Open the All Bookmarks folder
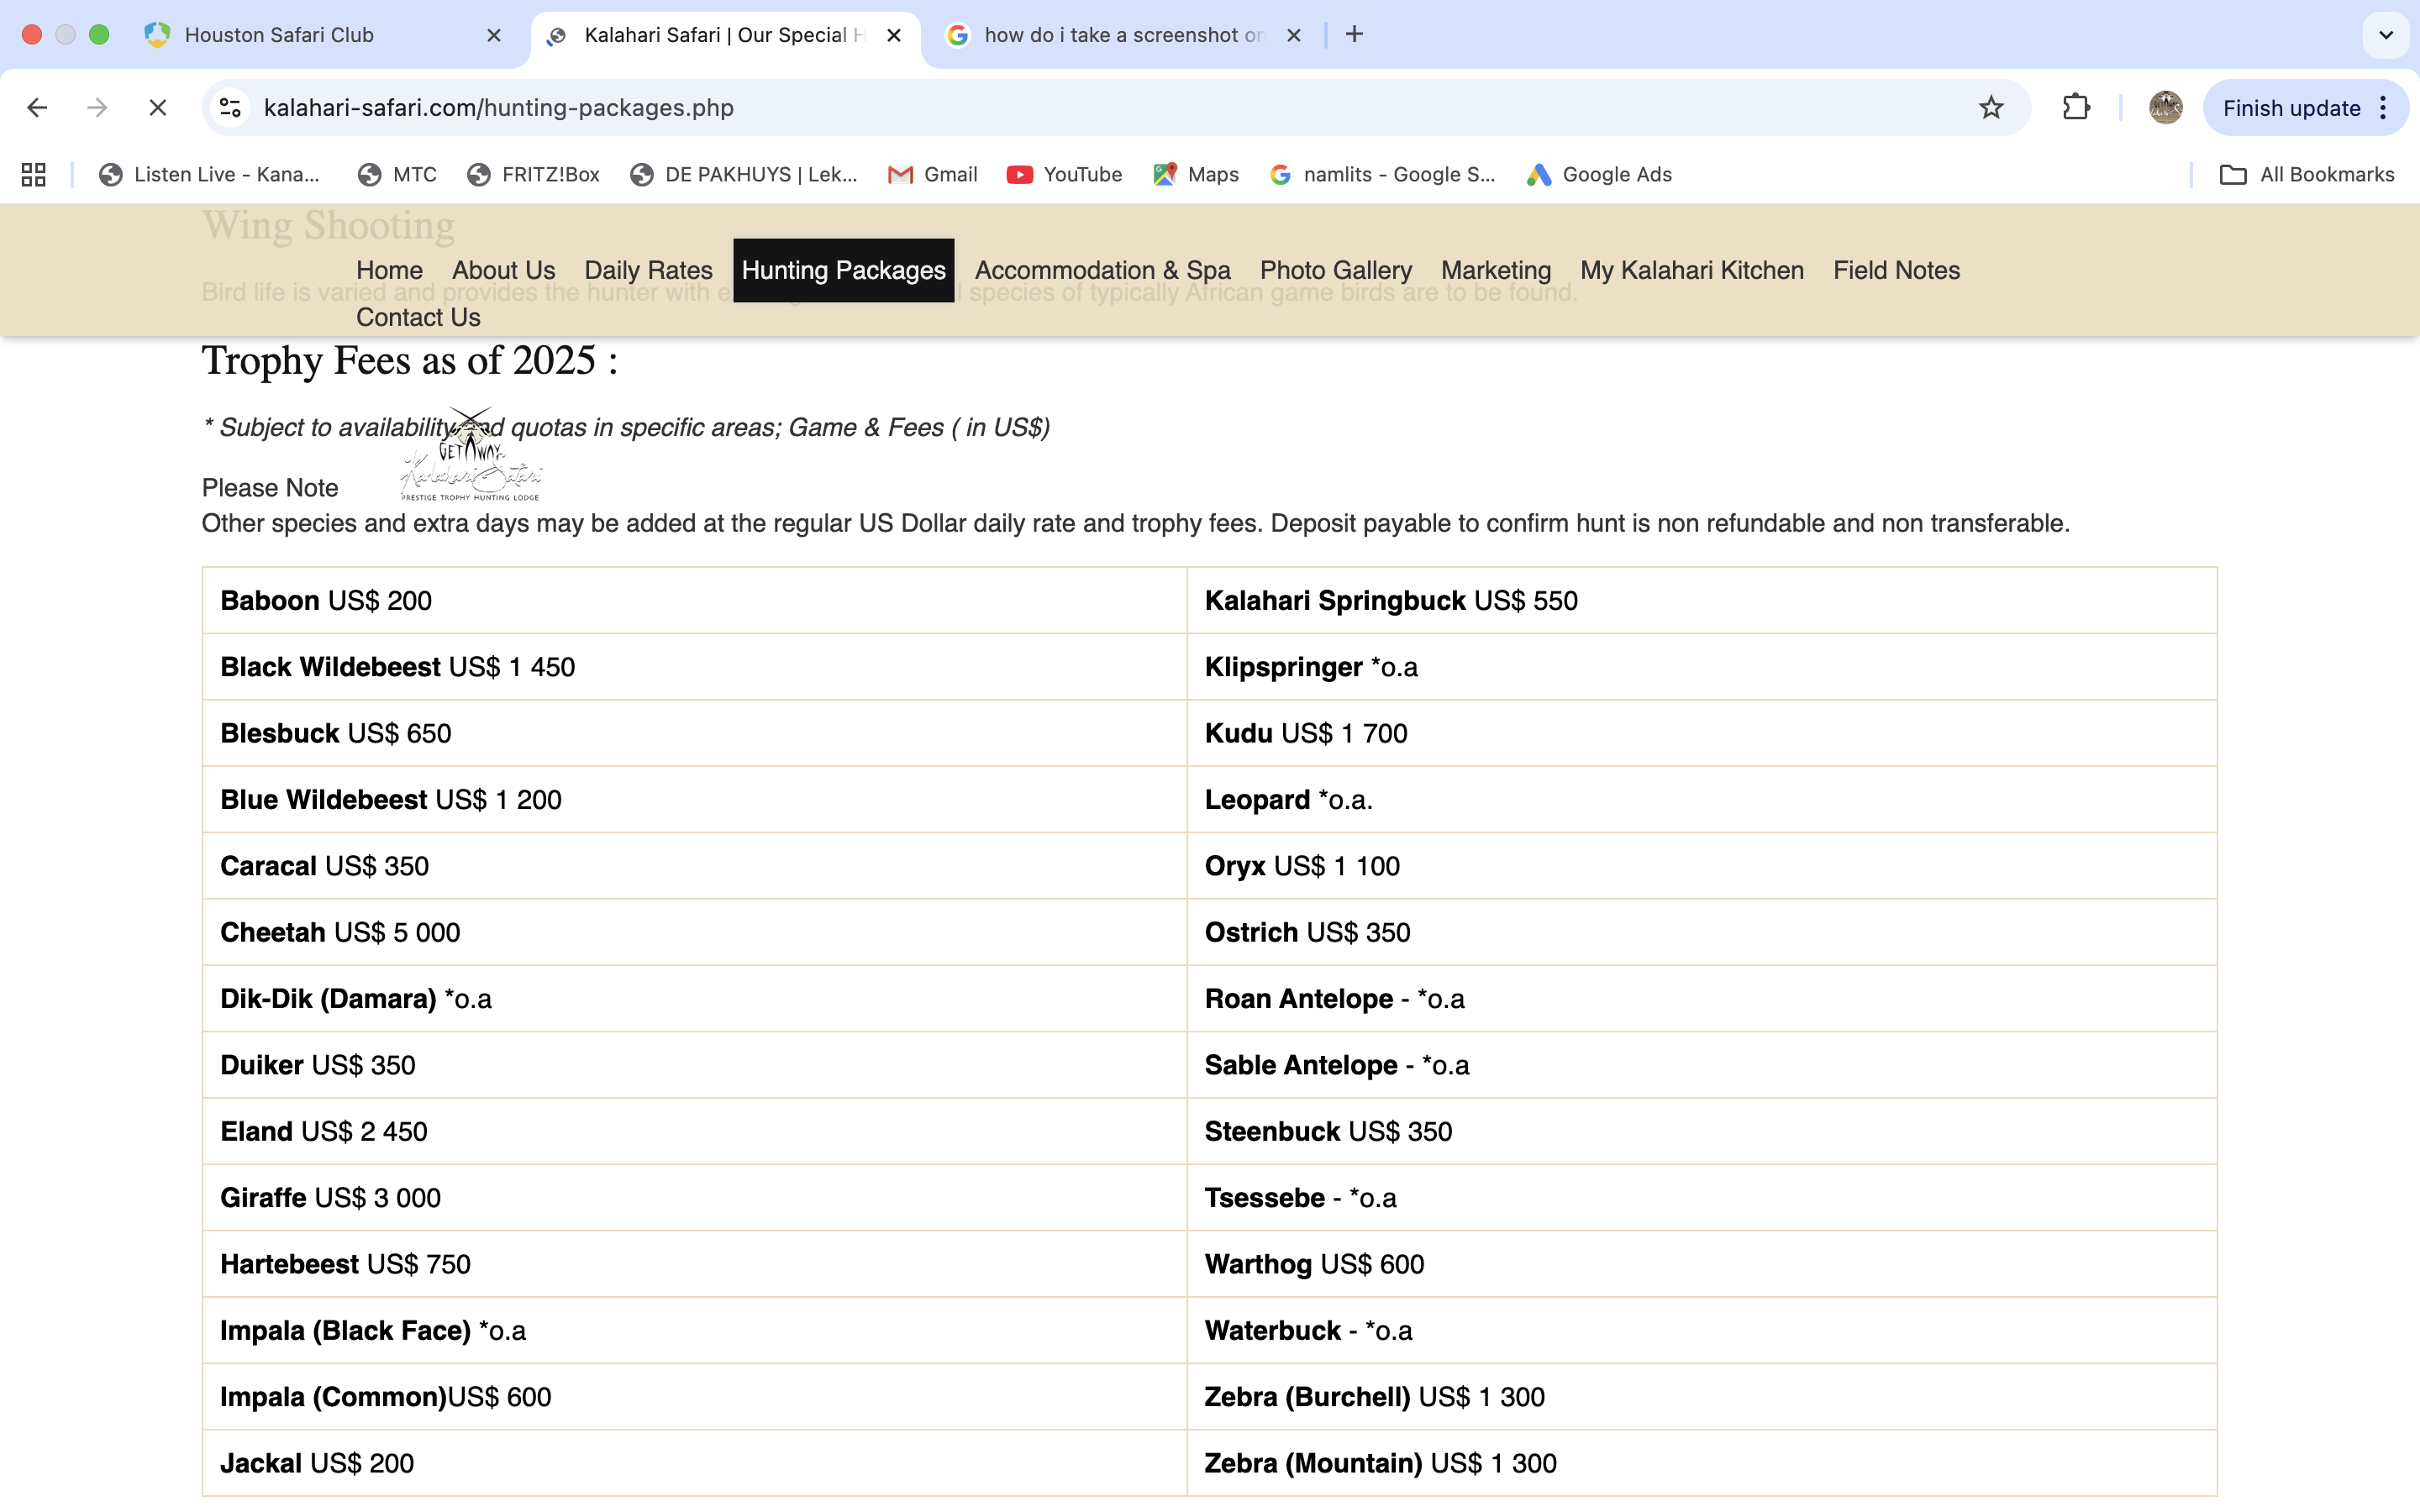 (x=2307, y=175)
